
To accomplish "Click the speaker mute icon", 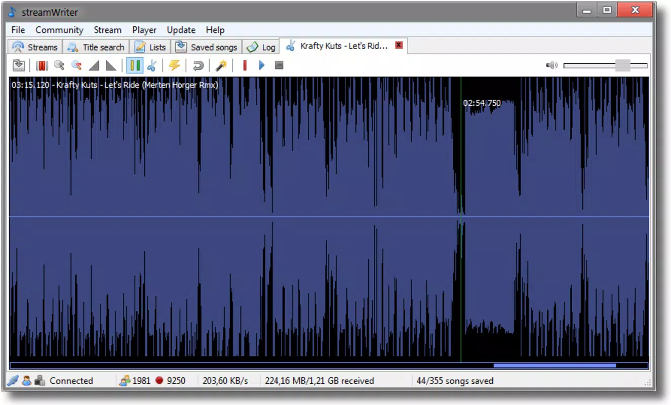I will point(551,65).
